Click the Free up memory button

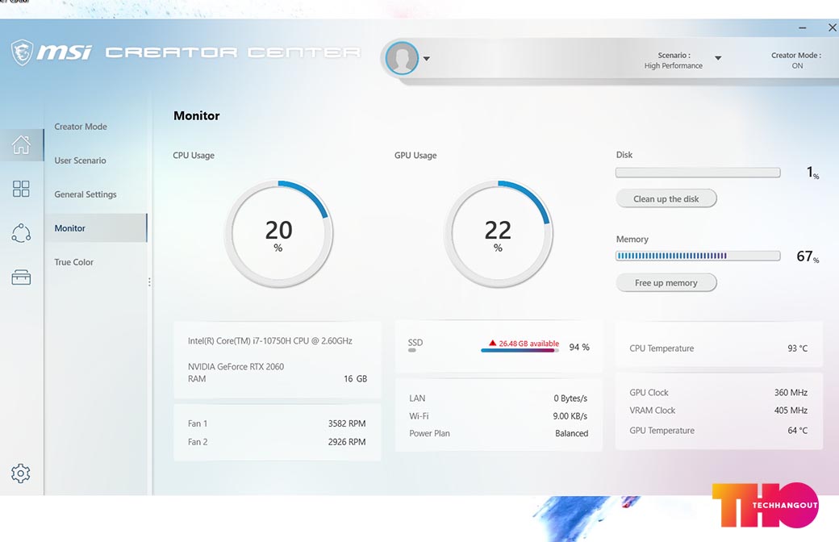click(x=666, y=283)
